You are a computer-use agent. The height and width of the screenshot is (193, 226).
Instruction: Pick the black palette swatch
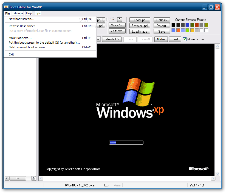pos(174,25)
